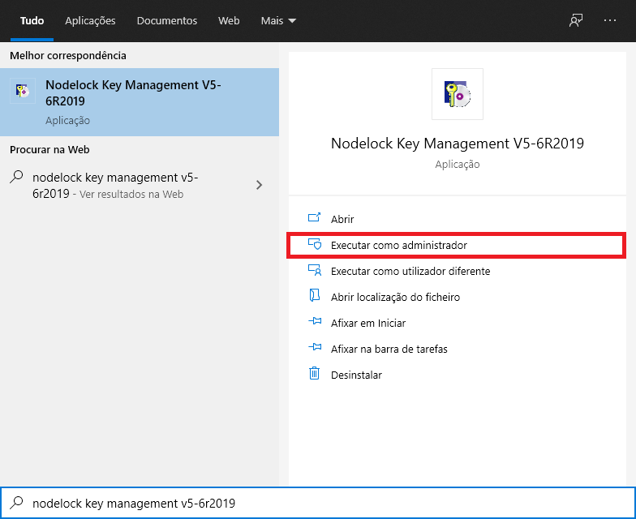Expand the Mais dropdown filter
The height and width of the screenshot is (519, 636).
(278, 20)
